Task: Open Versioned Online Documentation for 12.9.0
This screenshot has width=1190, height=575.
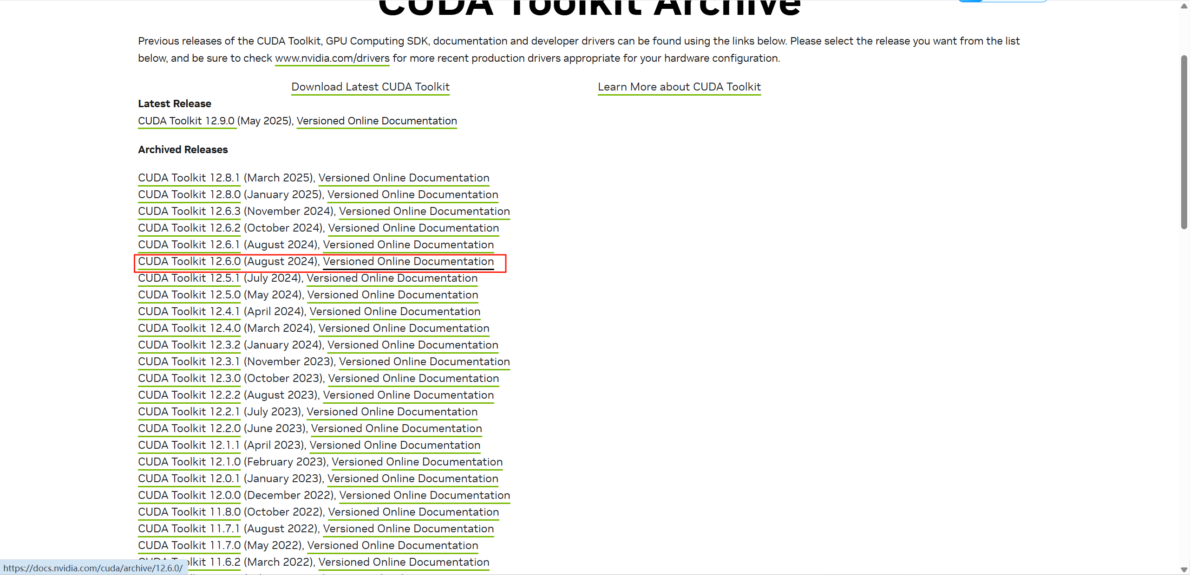Action: click(377, 121)
